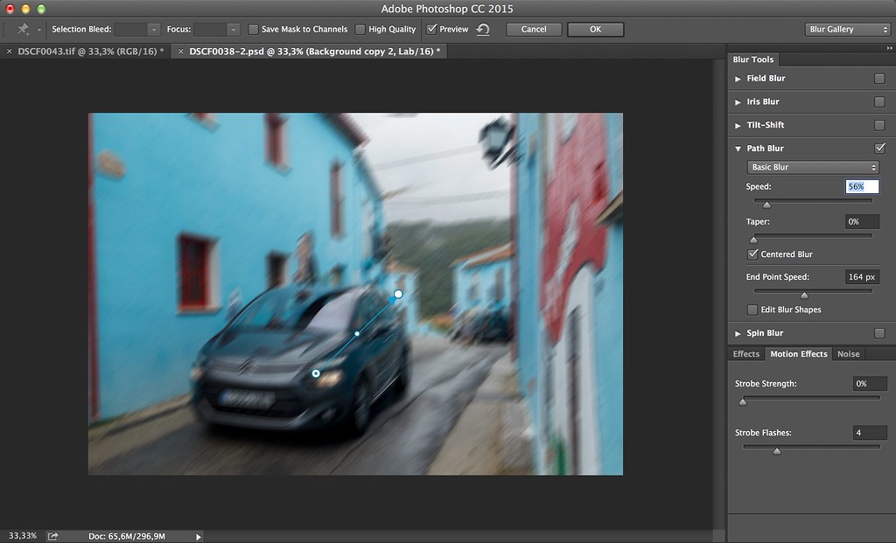Collapse the panel with double-arrow icon
This screenshot has width=896, height=543.
[x=889, y=49]
